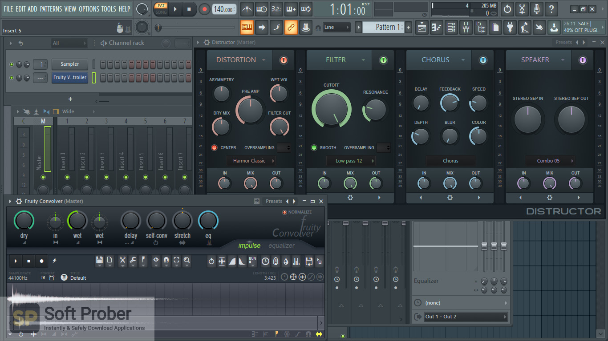The image size is (608, 341).
Task: Open the TOOLS menu
Action: point(109,9)
